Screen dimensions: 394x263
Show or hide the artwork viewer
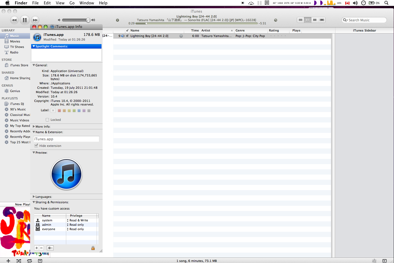[x=40, y=261]
